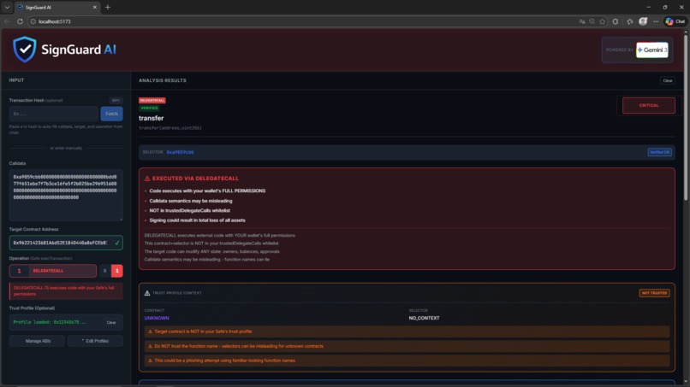
Task: Click inside the Calldata text area
Action: (66, 195)
